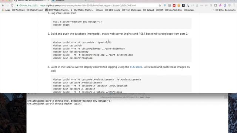This screenshot has width=237, height=133.
Task: Follow the ELK stack link
Action: pyautogui.click(x=136, y=67)
